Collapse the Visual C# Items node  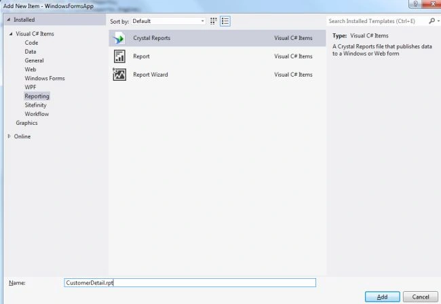[11, 34]
